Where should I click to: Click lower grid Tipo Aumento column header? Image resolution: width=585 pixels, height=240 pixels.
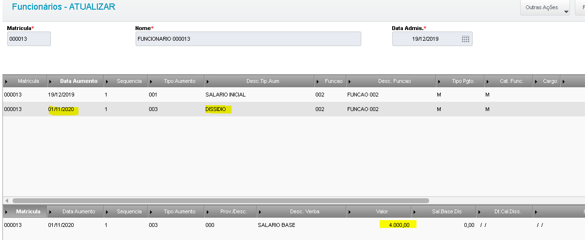coord(176,211)
